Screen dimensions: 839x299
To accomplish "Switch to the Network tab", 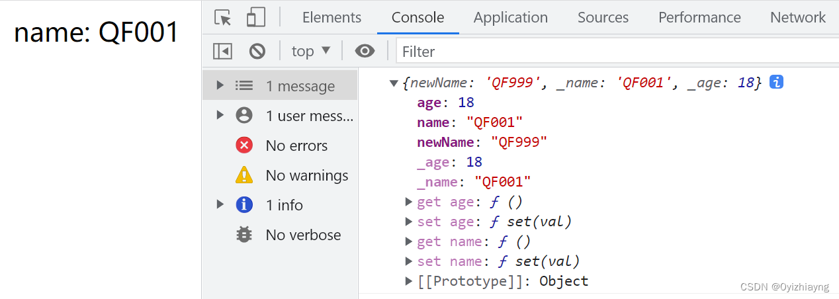I will [798, 17].
